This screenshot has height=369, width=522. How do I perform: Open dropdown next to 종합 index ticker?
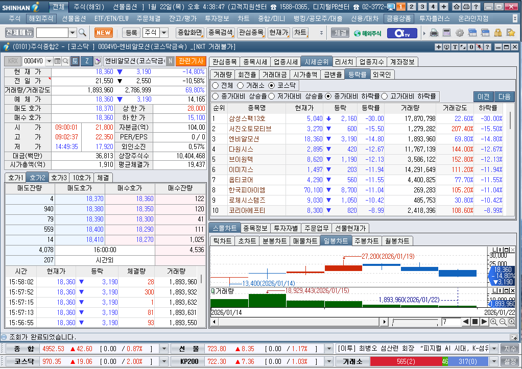pyautogui.click(x=164, y=349)
